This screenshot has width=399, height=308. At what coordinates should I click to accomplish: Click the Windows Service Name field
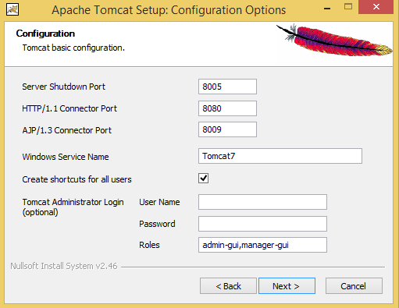tap(280, 156)
